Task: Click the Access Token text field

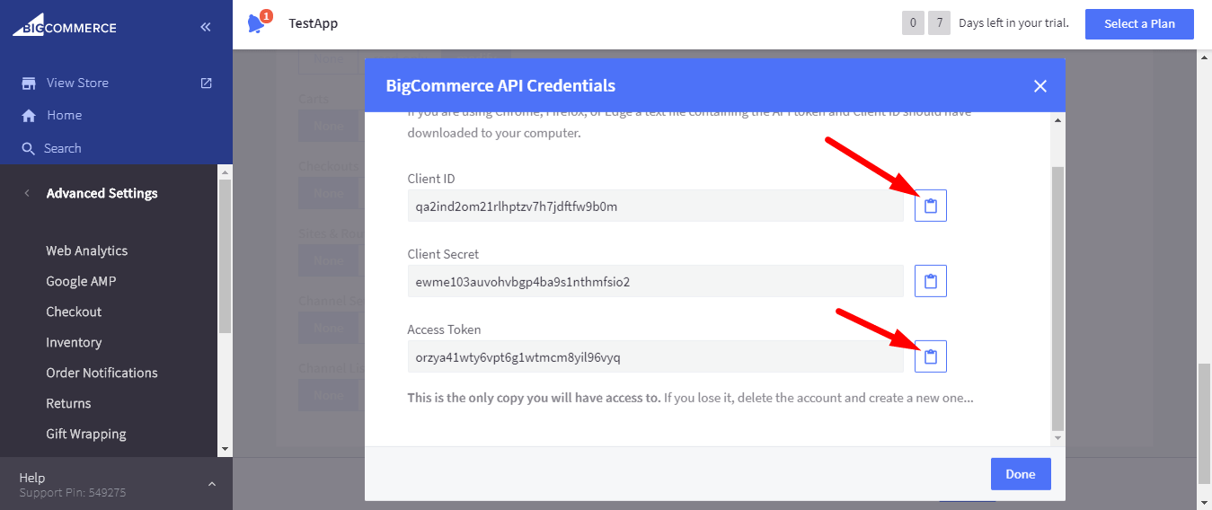Action: point(655,356)
